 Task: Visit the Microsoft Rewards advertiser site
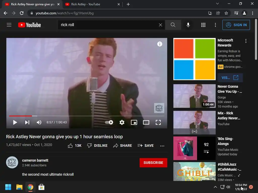coord(230,78)
